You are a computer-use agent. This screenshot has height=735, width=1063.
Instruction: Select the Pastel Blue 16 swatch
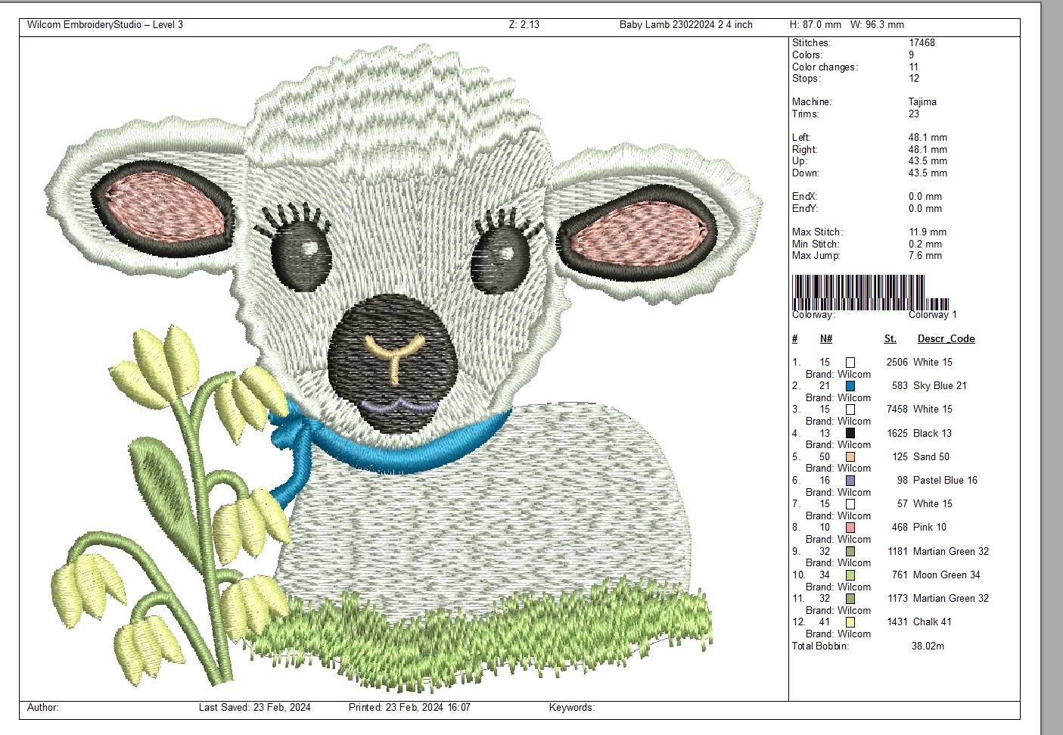click(x=850, y=481)
